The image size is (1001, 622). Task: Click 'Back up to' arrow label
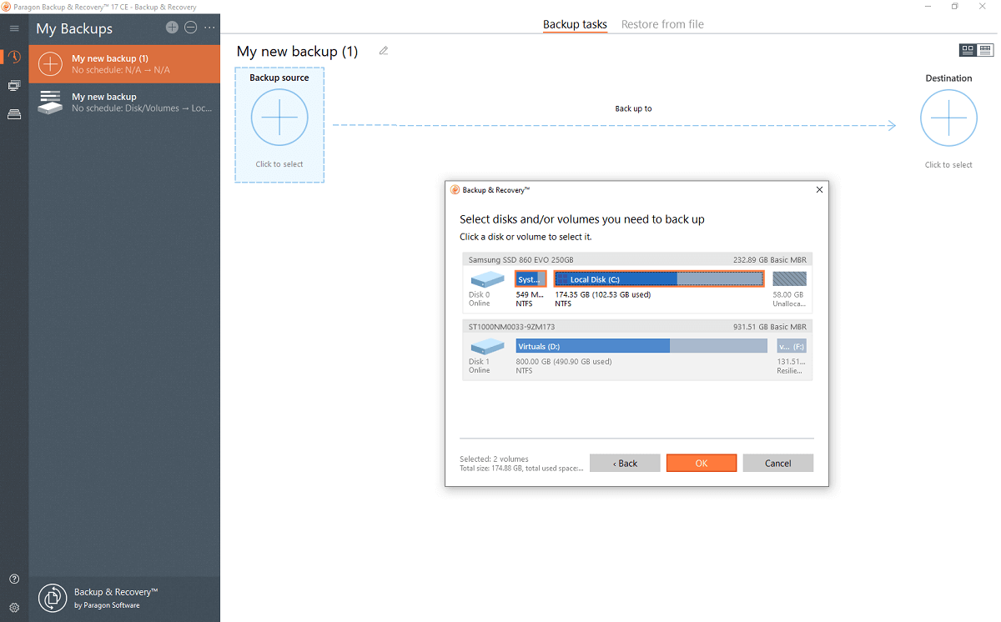633,108
